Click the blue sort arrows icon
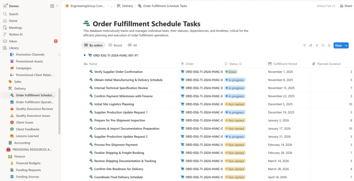This screenshot has height=181, width=354. [x=311, y=45]
